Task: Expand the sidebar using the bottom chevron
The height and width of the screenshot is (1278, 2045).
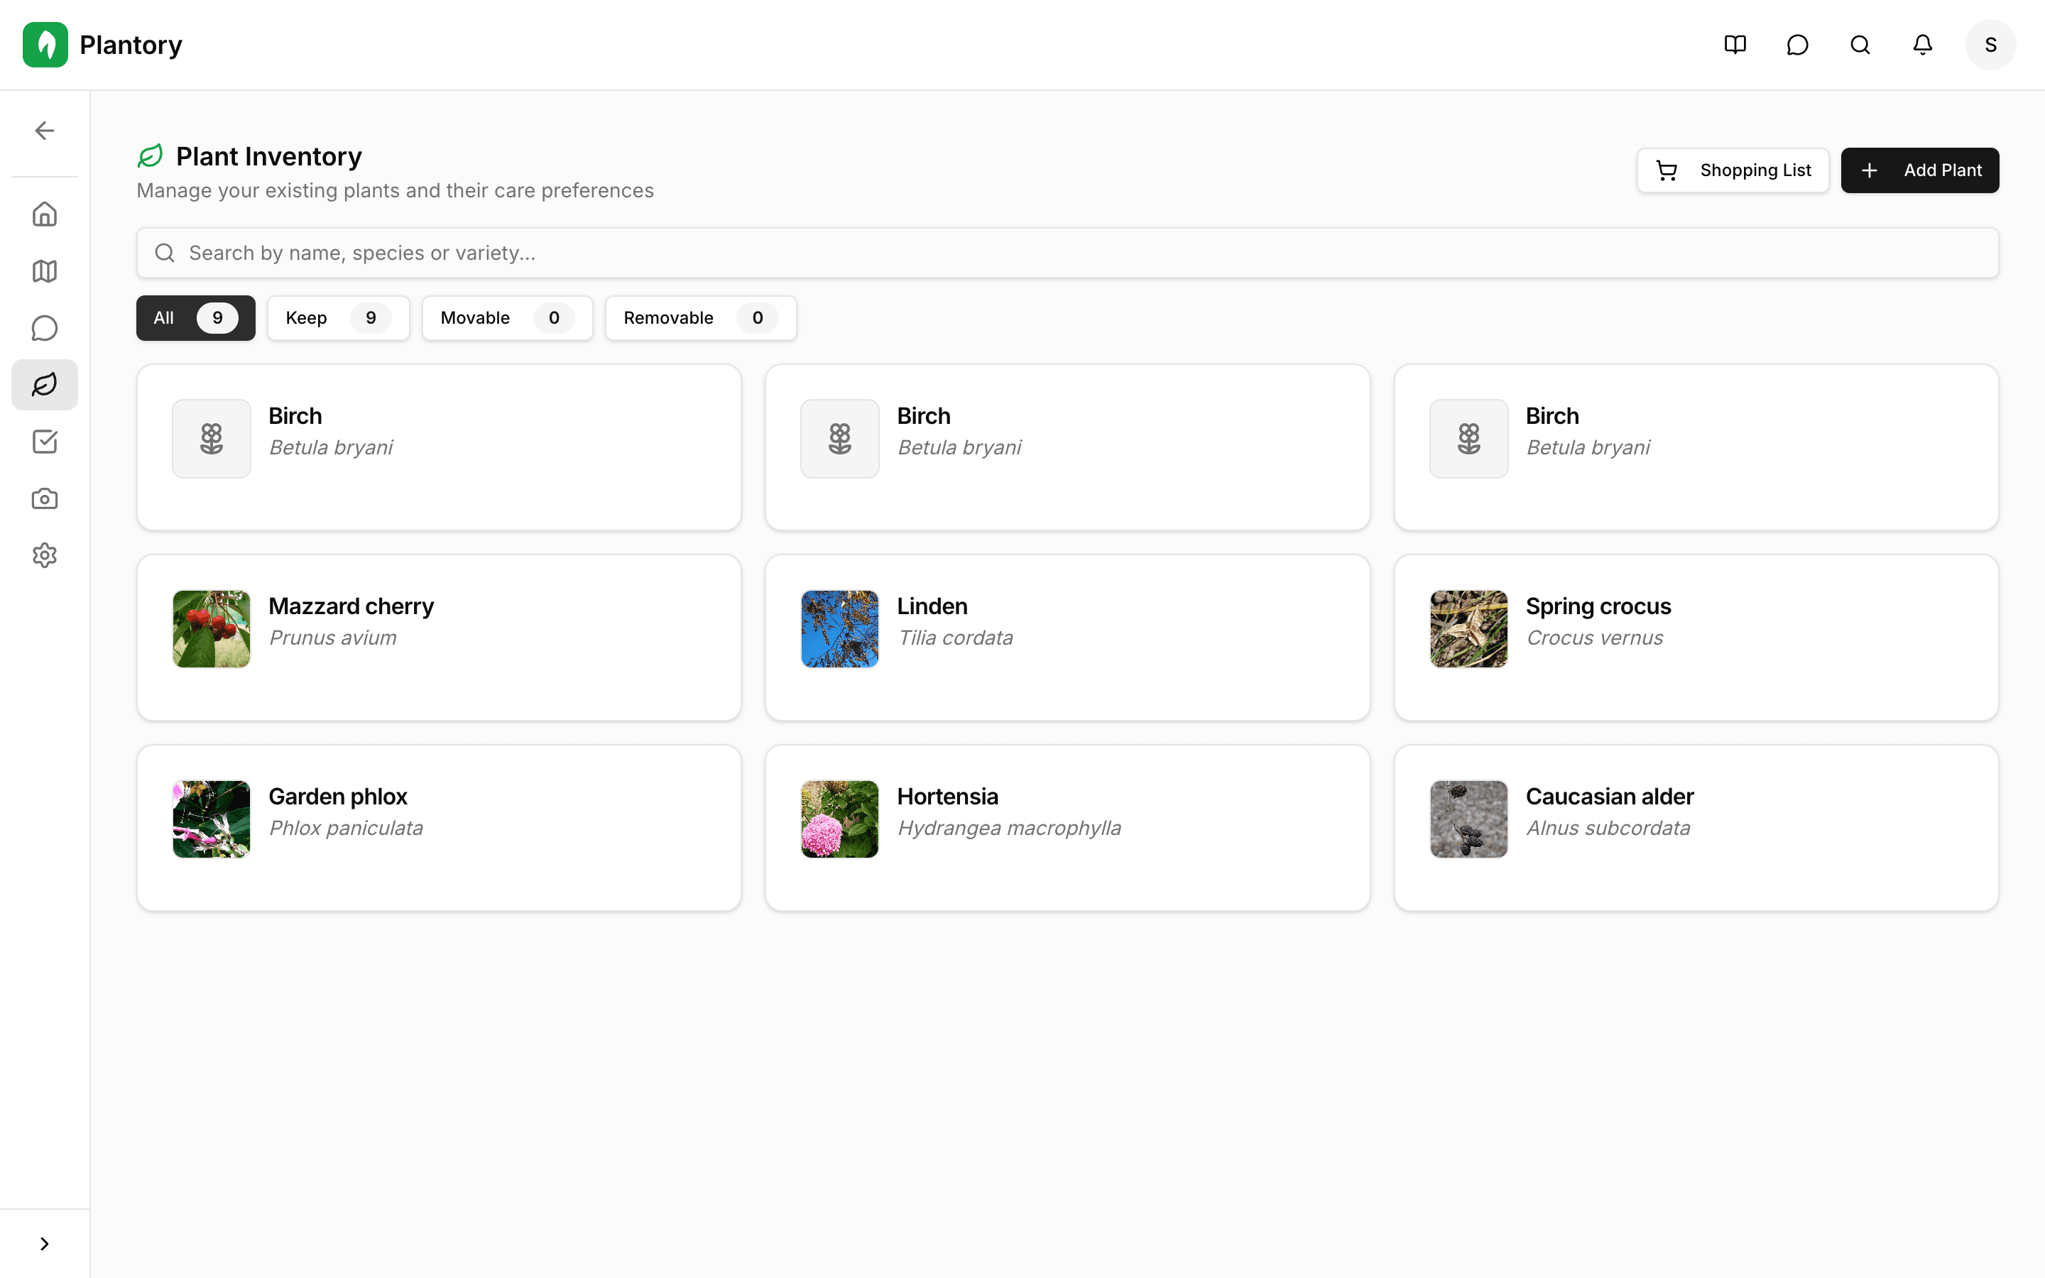Action: [44, 1242]
